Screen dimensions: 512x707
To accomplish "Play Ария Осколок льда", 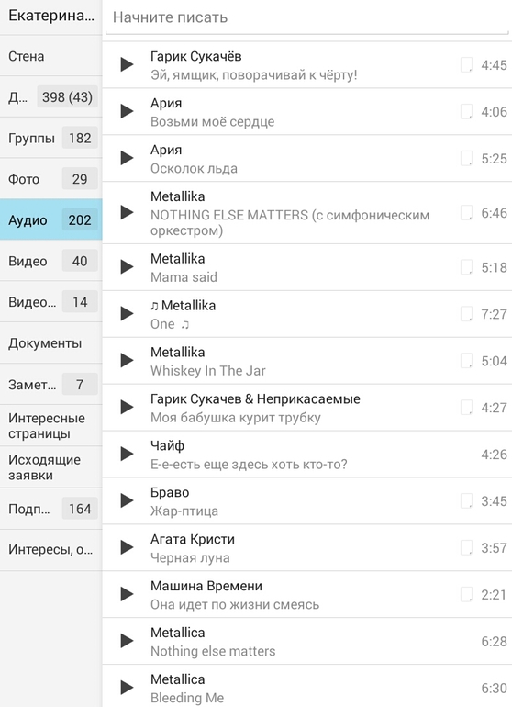I will pyautogui.click(x=128, y=158).
